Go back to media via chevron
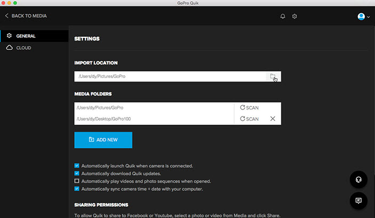This screenshot has width=375, height=218. click(x=6, y=16)
